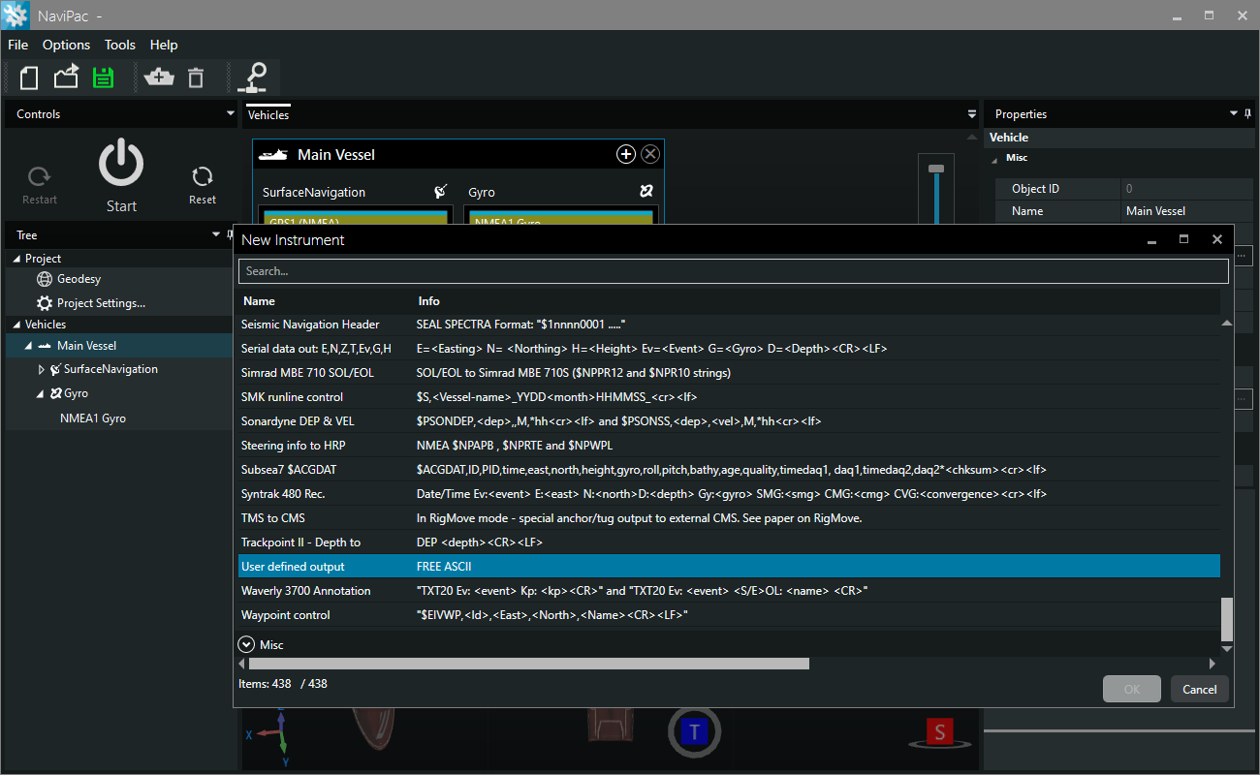Maximize the New Instrument dialog
This screenshot has width=1260, height=775.
tap(1183, 239)
